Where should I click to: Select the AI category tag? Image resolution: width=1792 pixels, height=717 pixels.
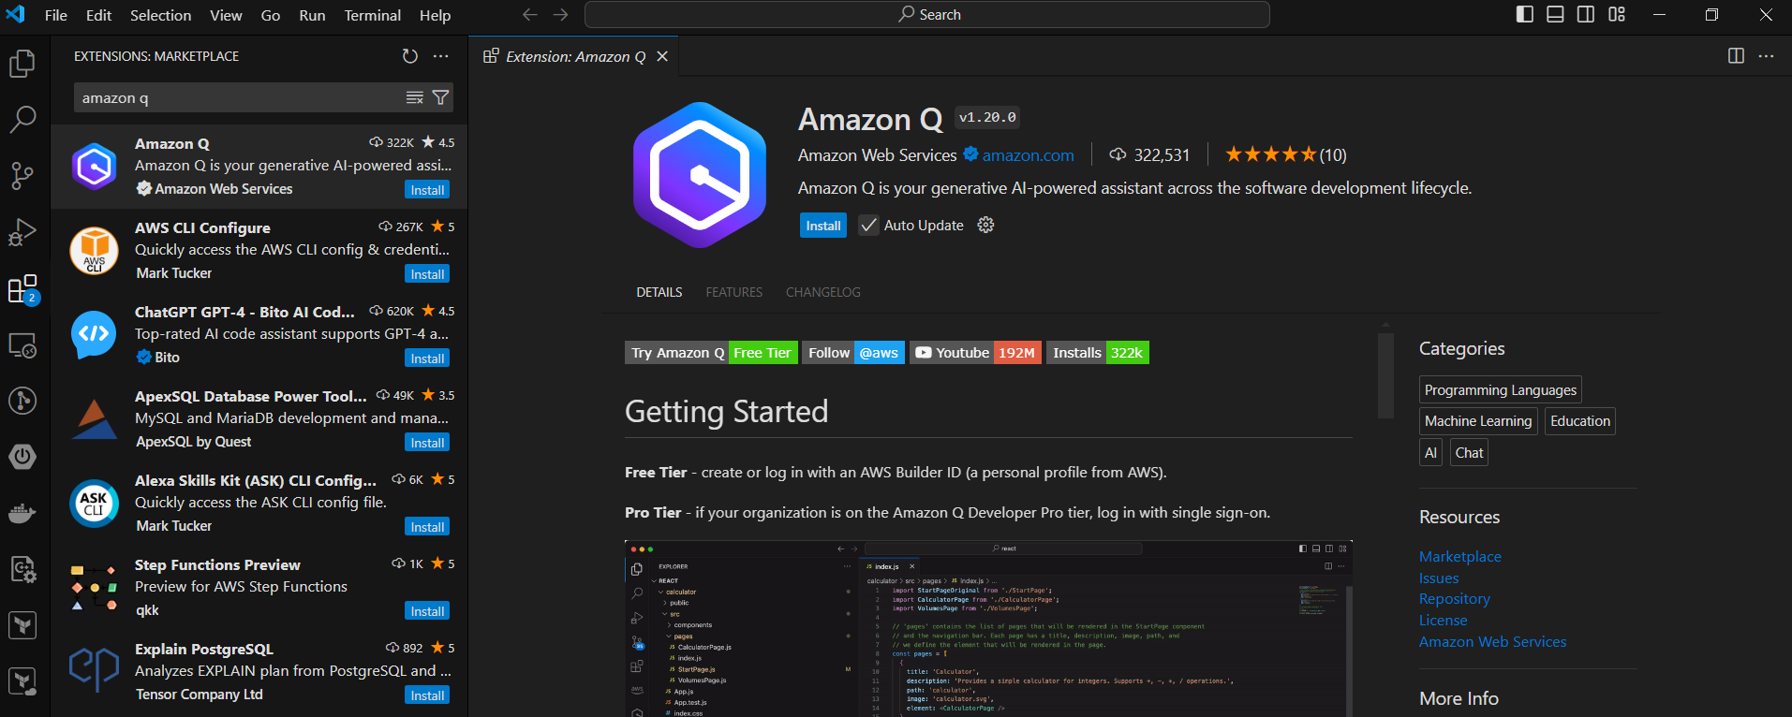coord(1430,453)
